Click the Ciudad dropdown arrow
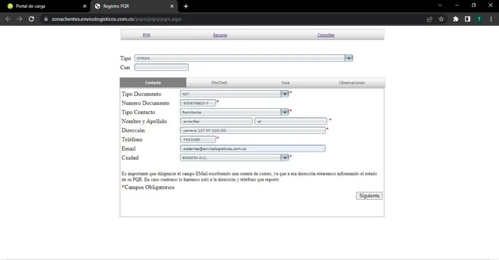 tap(284, 158)
